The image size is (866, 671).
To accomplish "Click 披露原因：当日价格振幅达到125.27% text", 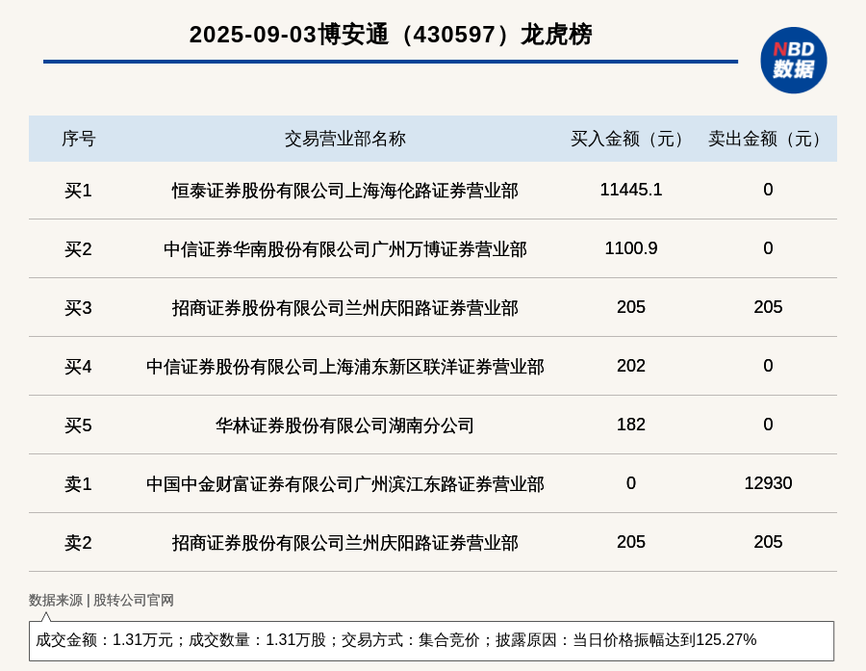I will tap(625, 640).
